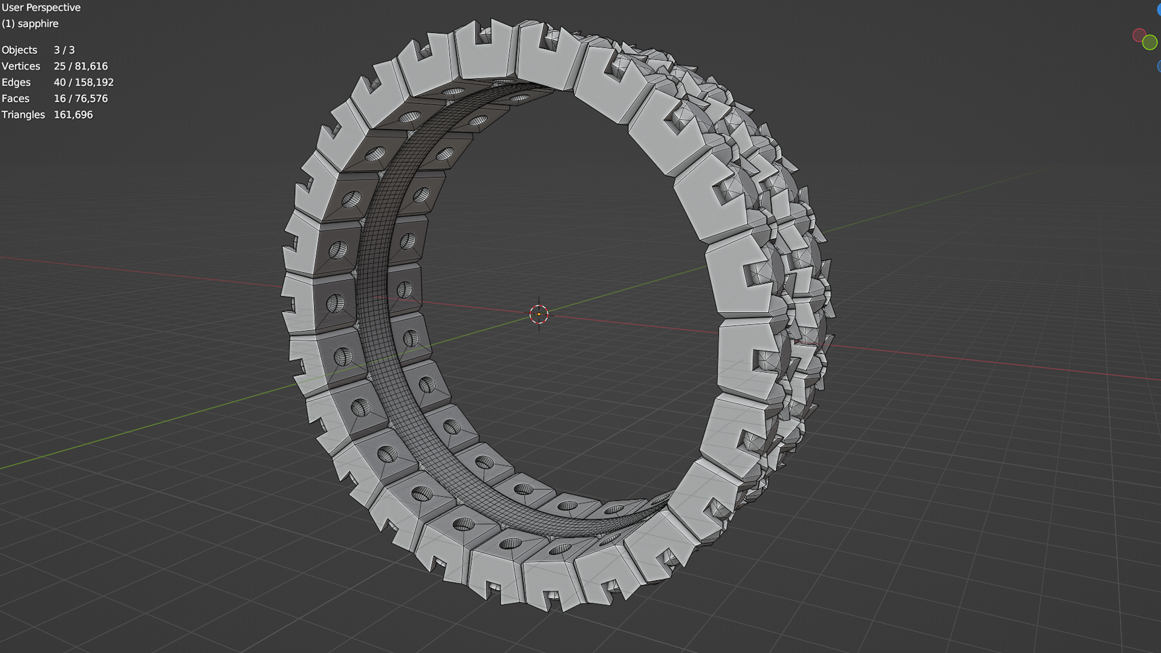Image resolution: width=1161 pixels, height=653 pixels.
Task: Click the bright blue Z axis gizmo circle
Action: coord(1159,10)
